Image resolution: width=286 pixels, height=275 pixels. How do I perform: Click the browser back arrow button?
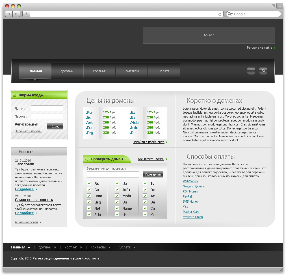[x=9, y=14]
